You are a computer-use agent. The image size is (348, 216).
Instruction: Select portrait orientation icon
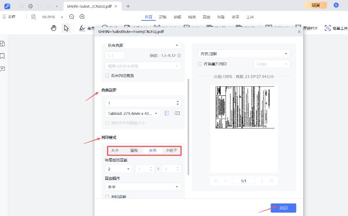coord(167,113)
